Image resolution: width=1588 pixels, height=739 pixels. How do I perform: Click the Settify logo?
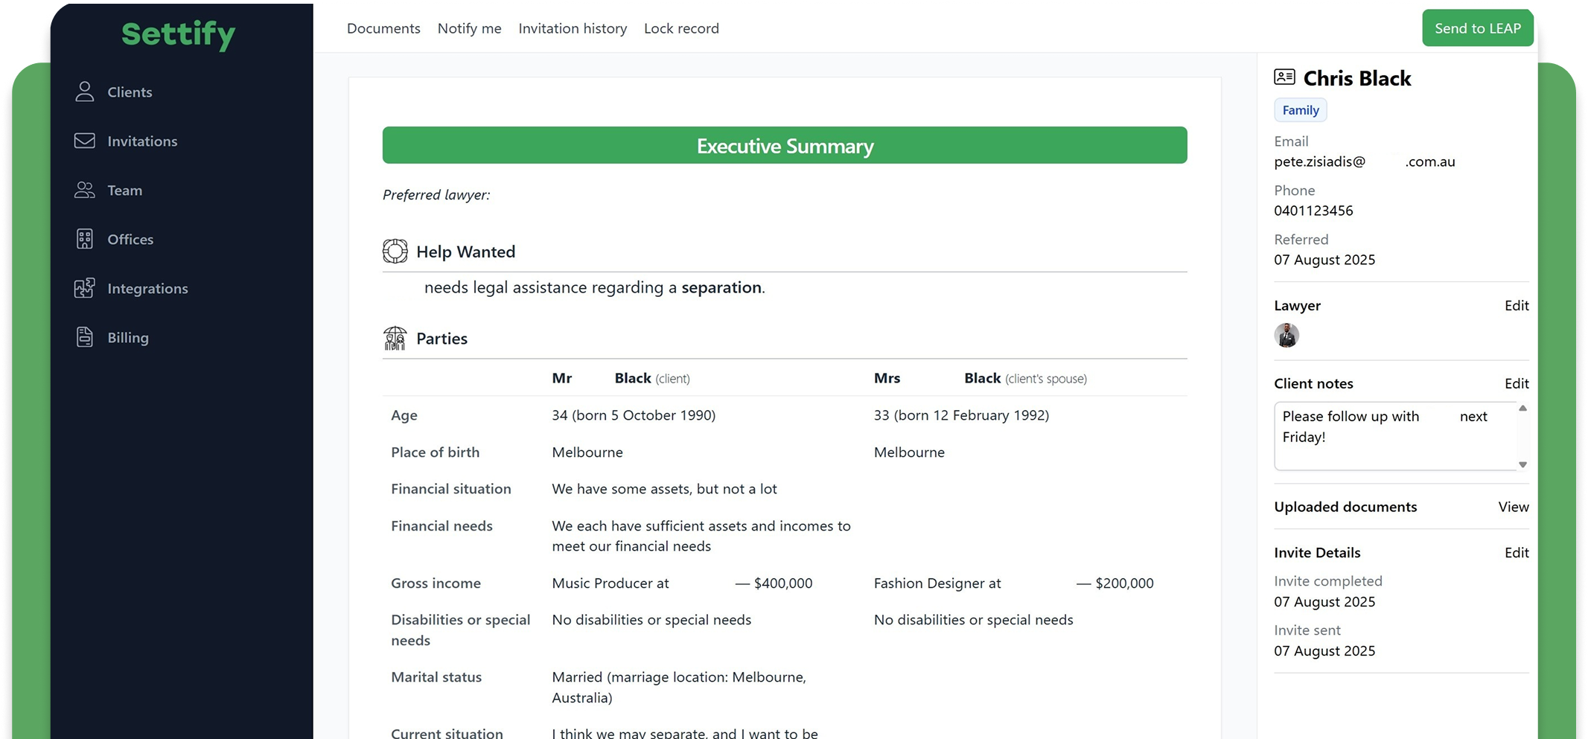click(x=179, y=33)
